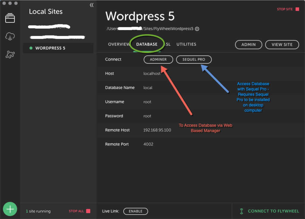Screen dimensions: 305x219
Task: Open the database with Adminer
Action: coord(158,60)
